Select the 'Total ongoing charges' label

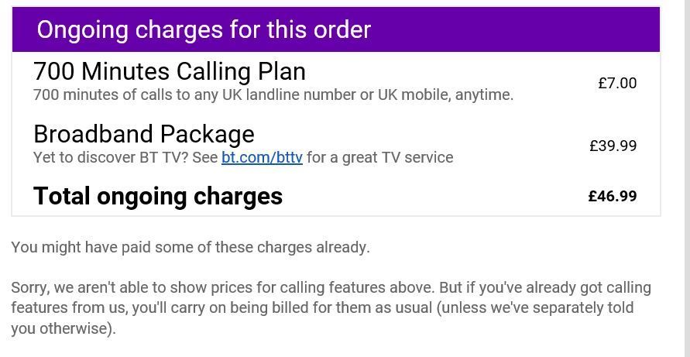click(158, 196)
